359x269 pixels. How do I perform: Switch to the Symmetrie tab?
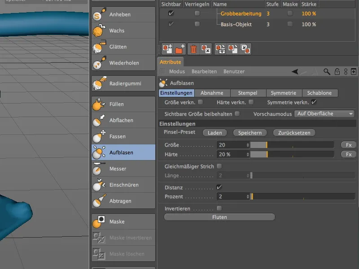tap(284, 93)
